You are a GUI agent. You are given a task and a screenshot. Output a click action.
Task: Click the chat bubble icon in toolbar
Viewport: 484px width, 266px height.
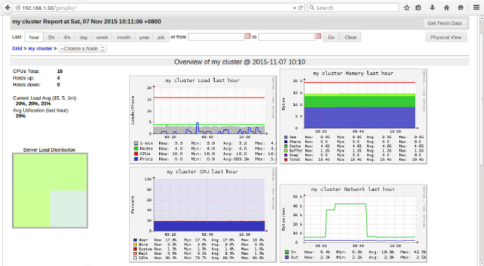click(x=461, y=8)
